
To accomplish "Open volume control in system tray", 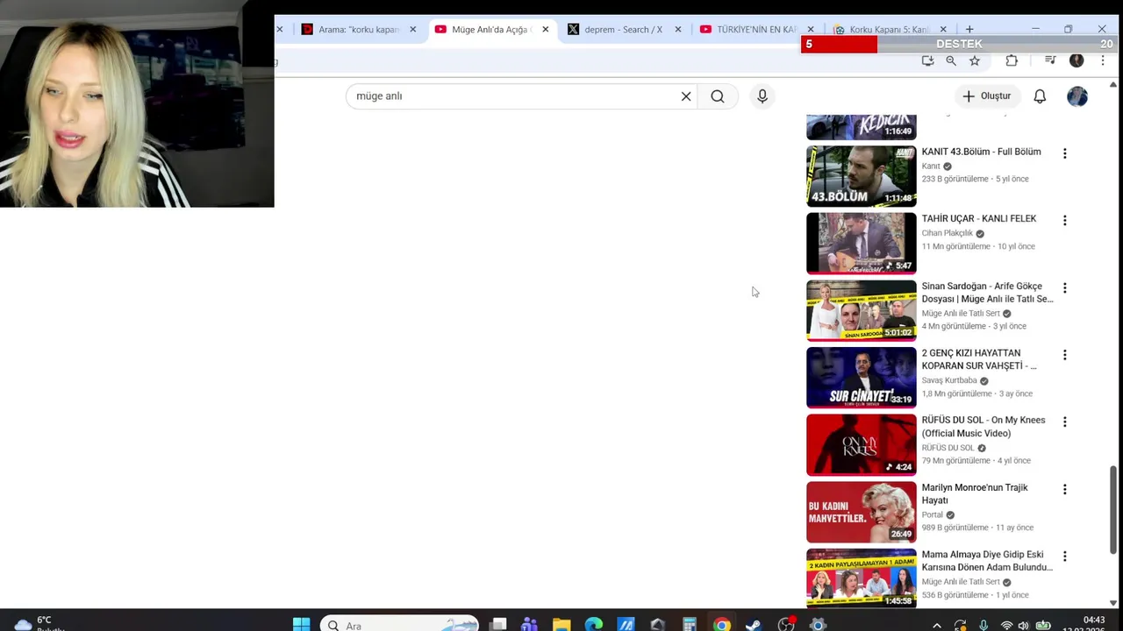I will tap(1023, 626).
